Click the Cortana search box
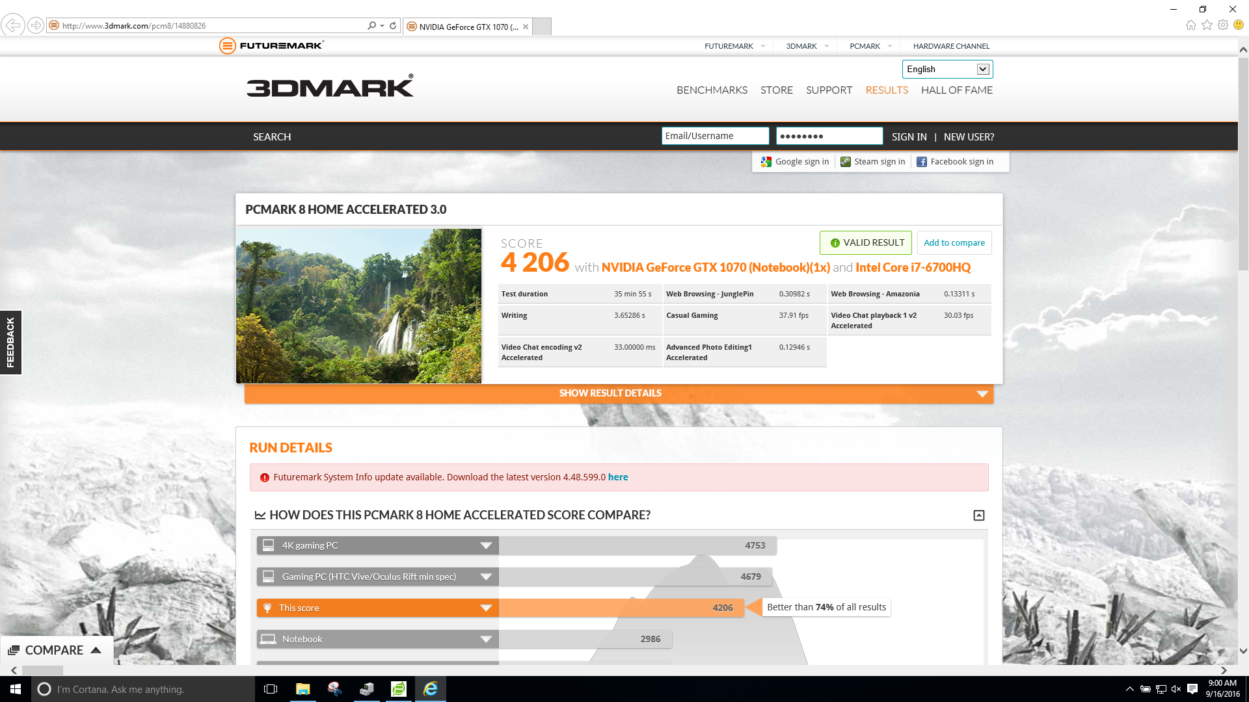The image size is (1249, 702). tap(143, 689)
